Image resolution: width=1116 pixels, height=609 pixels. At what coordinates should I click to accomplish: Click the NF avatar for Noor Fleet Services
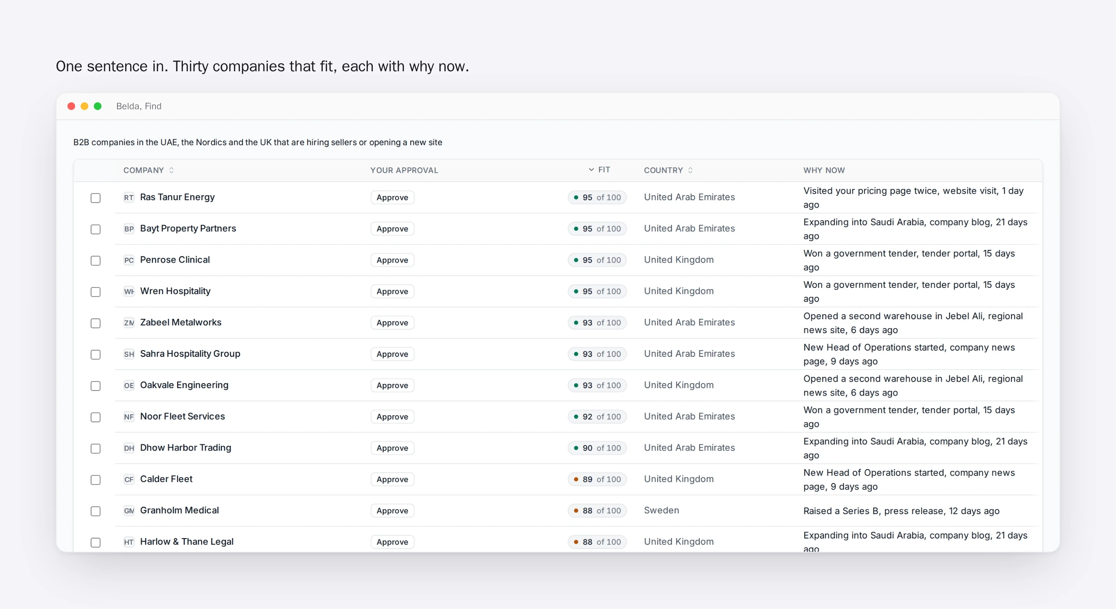pyautogui.click(x=129, y=417)
